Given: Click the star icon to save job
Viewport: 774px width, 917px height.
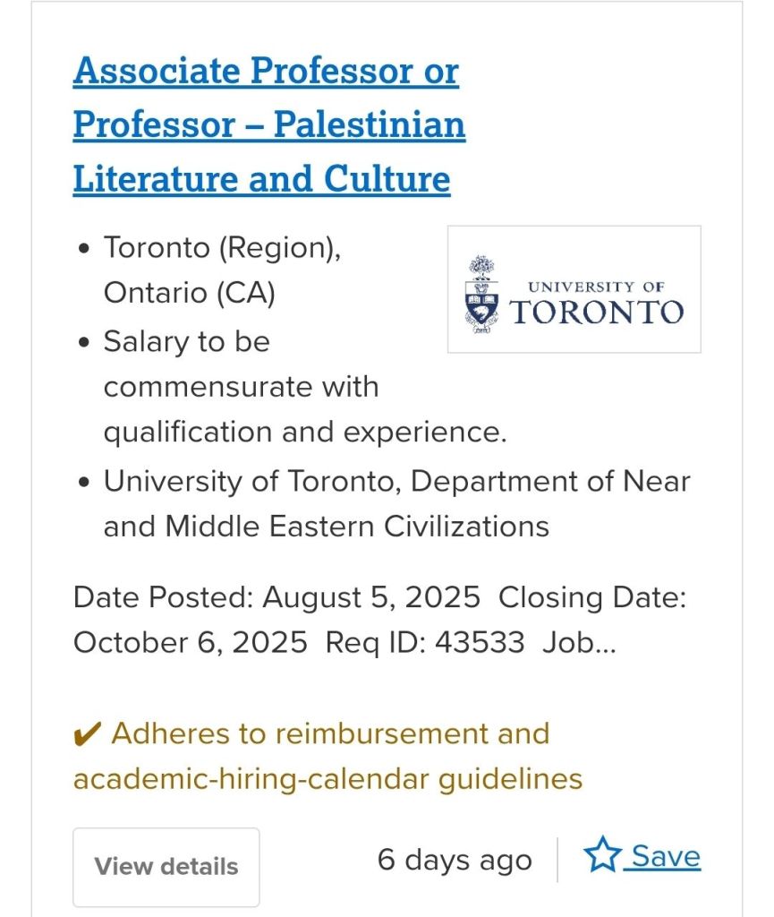Looking at the screenshot, I should 602,856.
